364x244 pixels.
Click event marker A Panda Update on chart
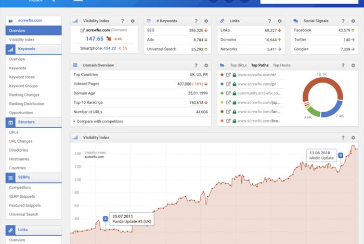(106, 219)
